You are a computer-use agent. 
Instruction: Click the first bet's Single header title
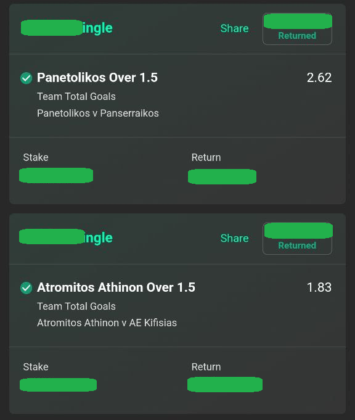pyautogui.click(x=67, y=28)
